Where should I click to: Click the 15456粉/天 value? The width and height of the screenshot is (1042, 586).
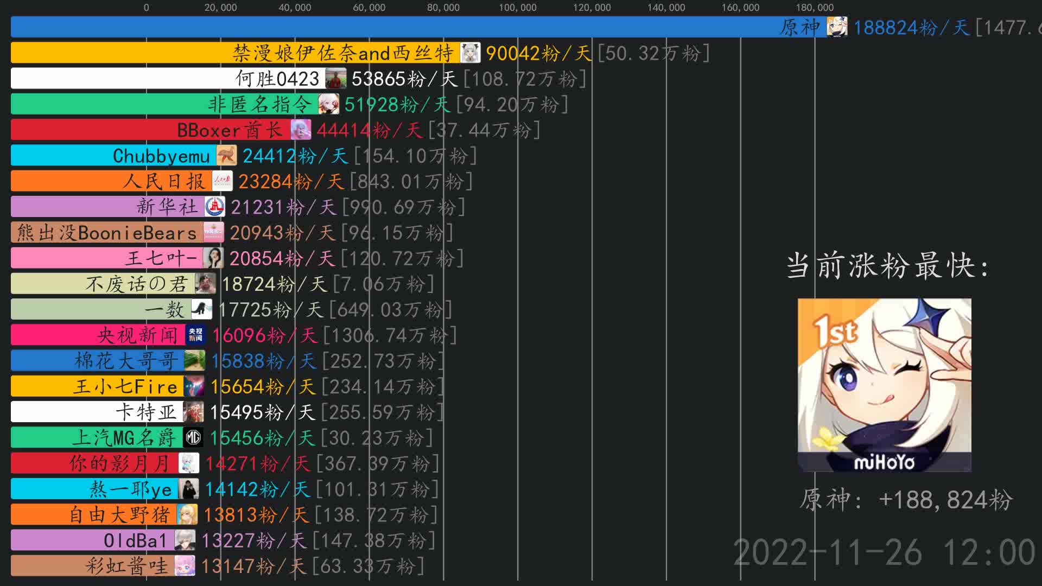(x=263, y=438)
